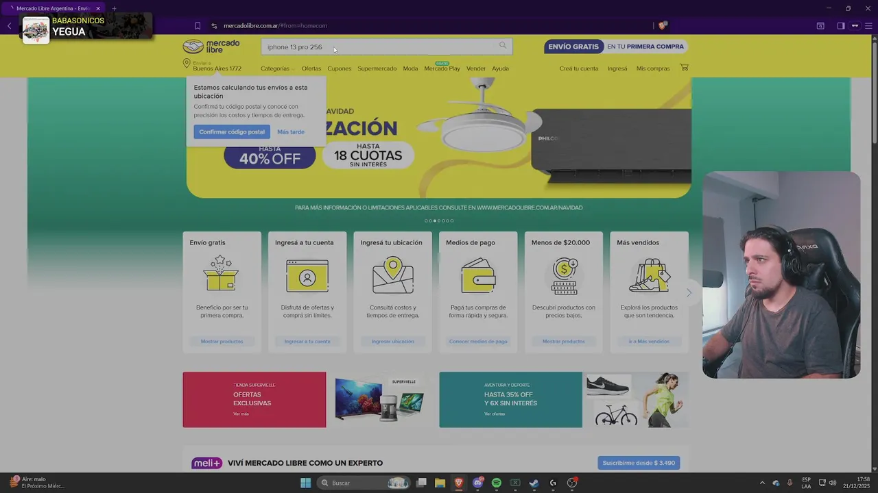Click Ingresar ubicación link
Screen dimensions: 878x493
click(x=392, y=341)
